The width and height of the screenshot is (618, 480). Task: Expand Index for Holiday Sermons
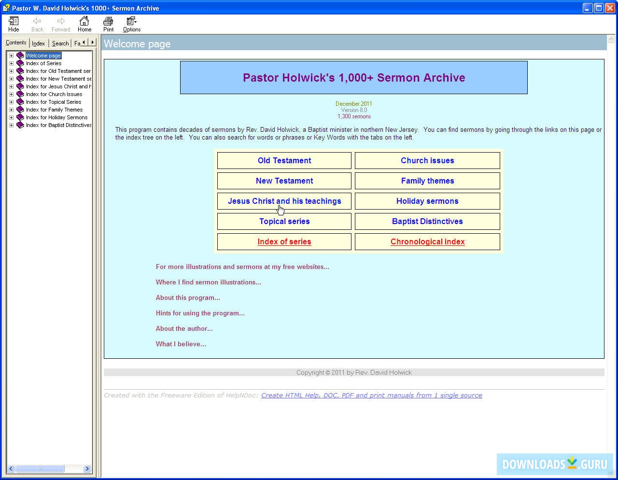pyautogui.click(x=11, y=117)
